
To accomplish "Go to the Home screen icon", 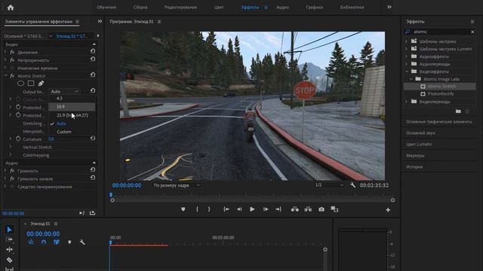I will click(11, 8).
